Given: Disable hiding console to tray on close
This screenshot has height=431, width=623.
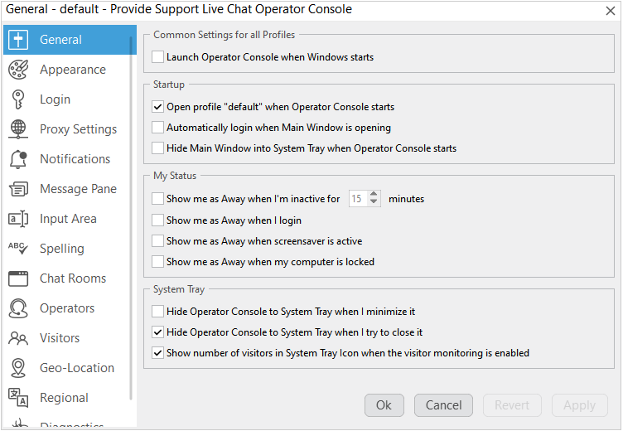Looking at the screenshot, I should (x=158, y=332).
